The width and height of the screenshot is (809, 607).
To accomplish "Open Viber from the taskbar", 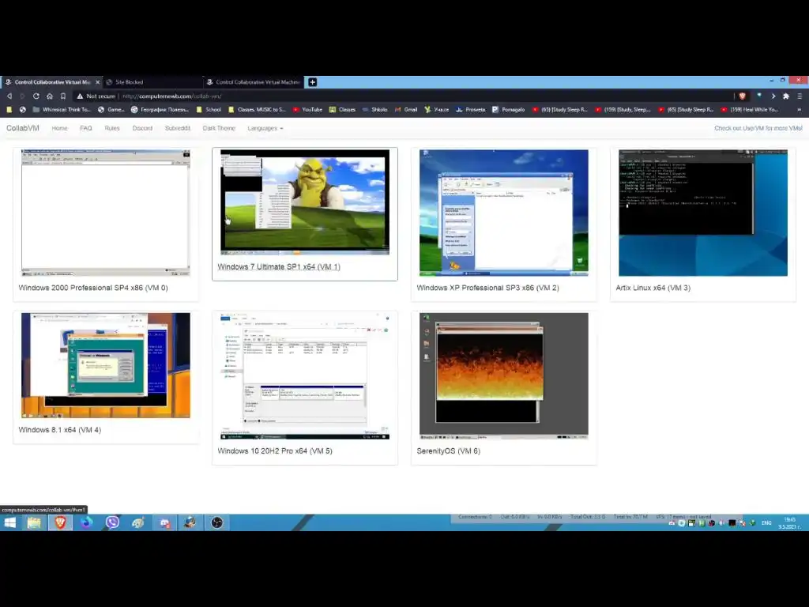I will [x=112, y=523].
